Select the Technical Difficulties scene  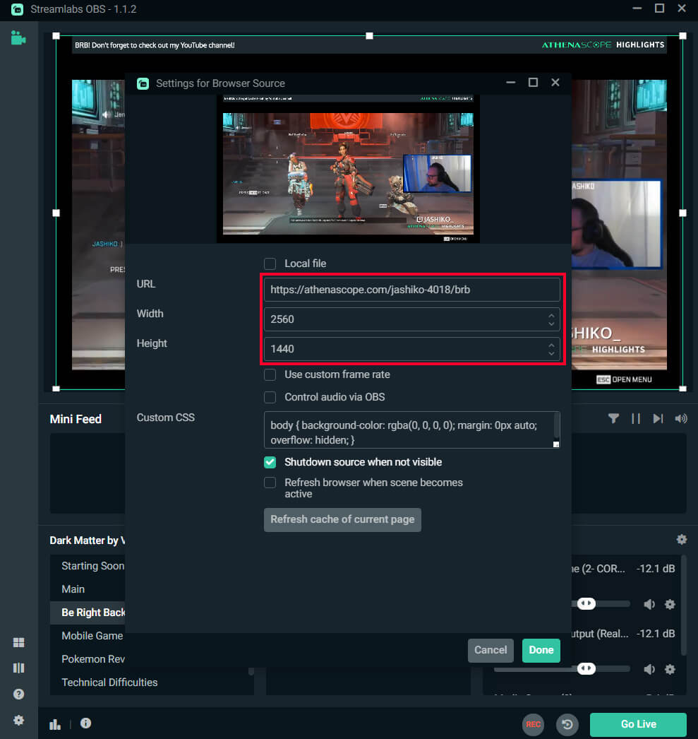click(x=109, y=682)
